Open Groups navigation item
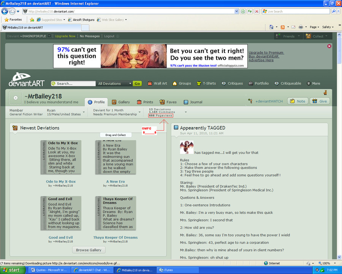Screen dimensions: 342x274 point(182,83)
